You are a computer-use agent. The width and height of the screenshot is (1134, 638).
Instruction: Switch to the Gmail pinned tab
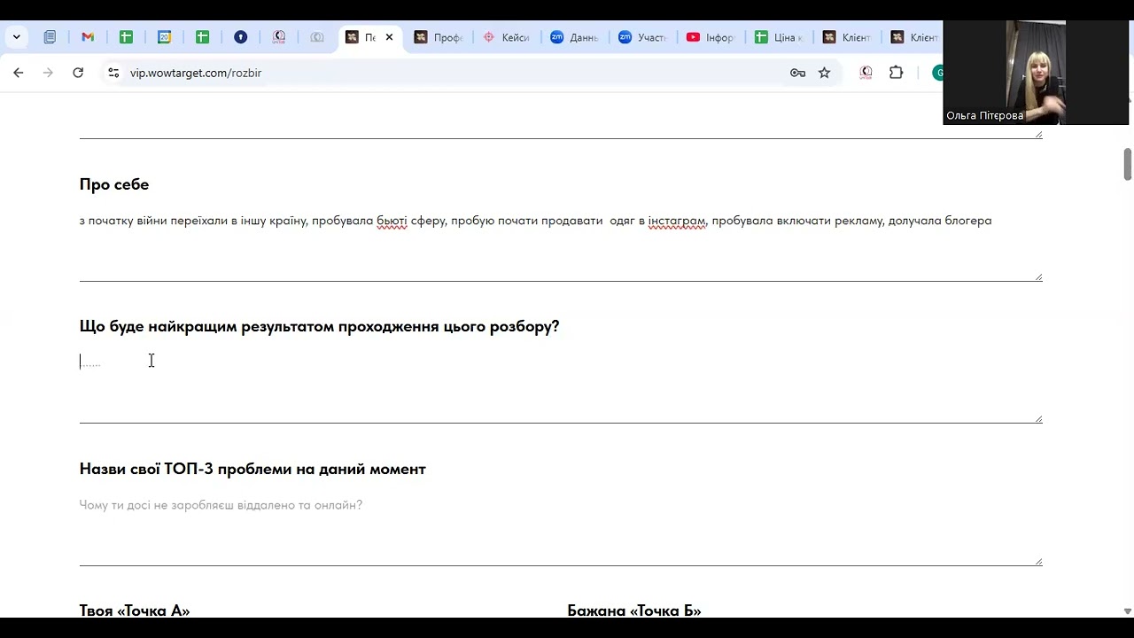[88, 37]
